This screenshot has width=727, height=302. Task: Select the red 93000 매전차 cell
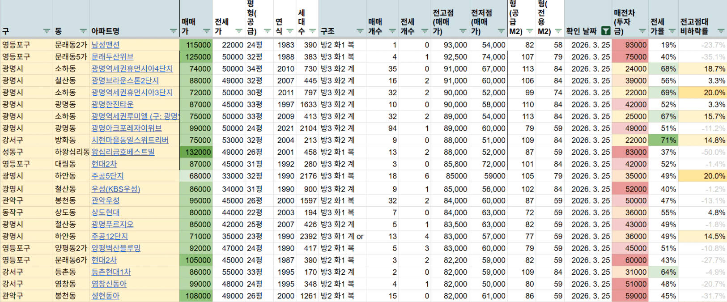[630, 45]
